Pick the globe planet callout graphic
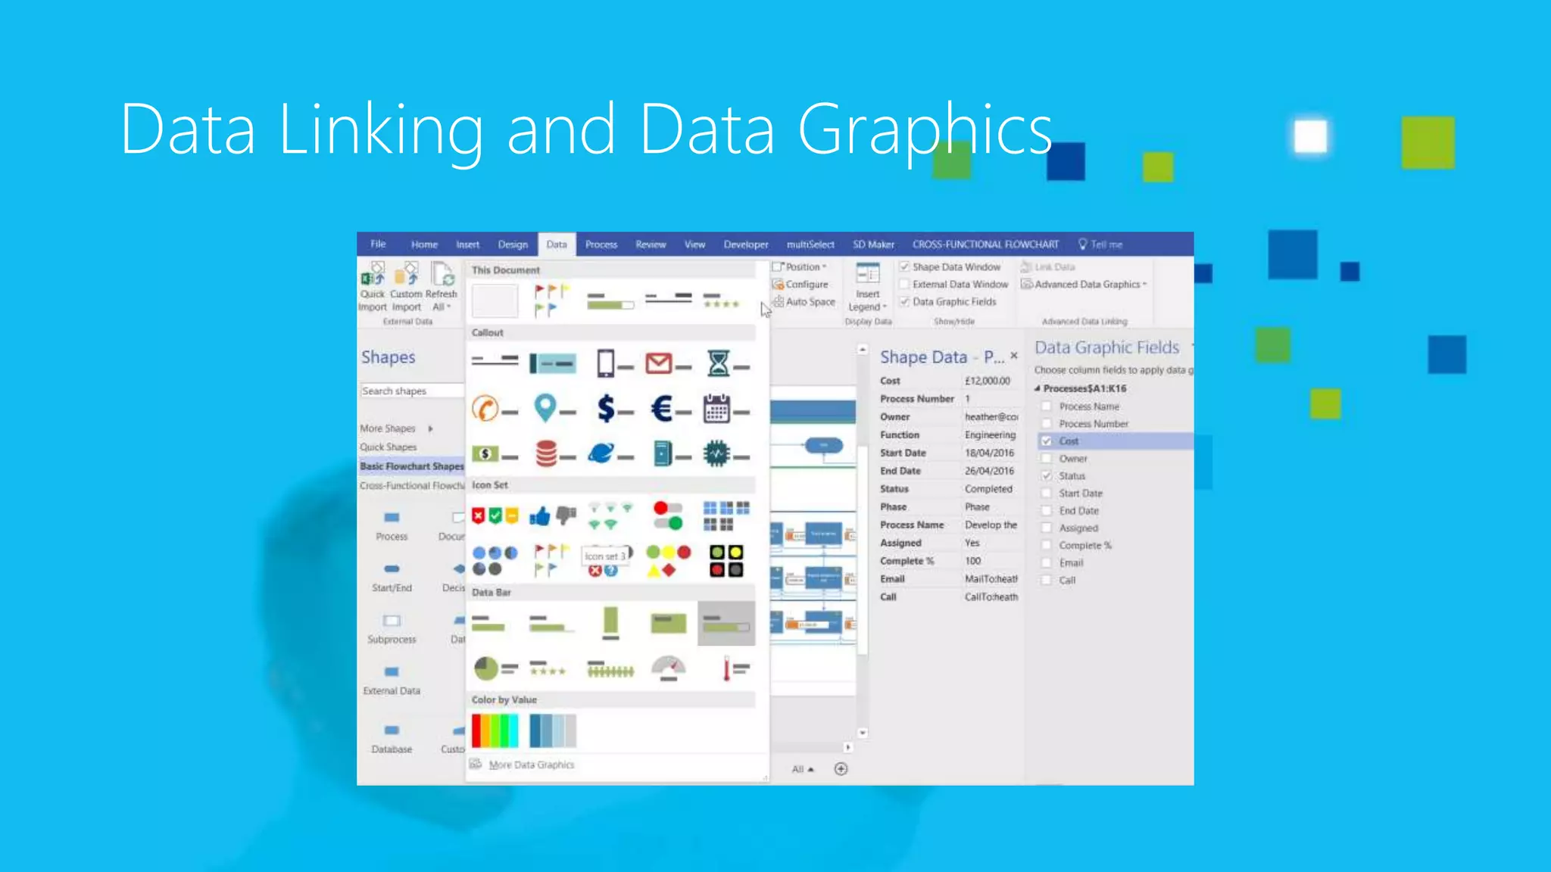 (610, 454)
